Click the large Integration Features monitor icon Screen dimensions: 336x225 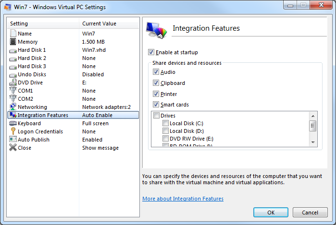(156, 30)
